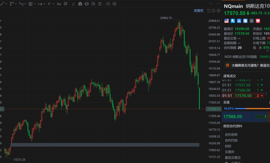Expand the measure range tool dropdown
This screenshot has width=270, height=163.
pyautogui.click(x=44, y=4)
